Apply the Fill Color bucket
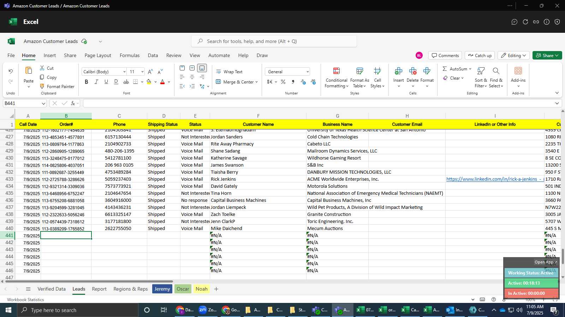The width and height of the screenshot is (565, 317). pos(149,82)
